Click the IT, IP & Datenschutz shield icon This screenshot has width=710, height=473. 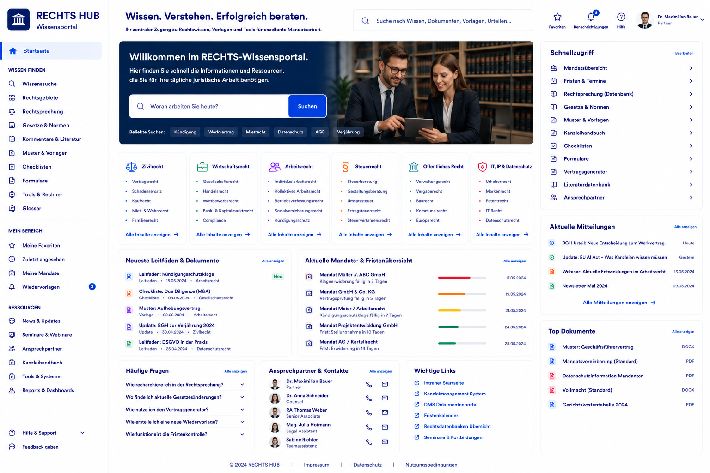click(x=482, y=167)
